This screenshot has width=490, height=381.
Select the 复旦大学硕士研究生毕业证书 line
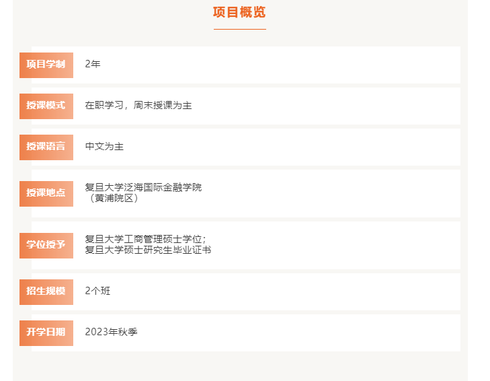click(148, 250)
